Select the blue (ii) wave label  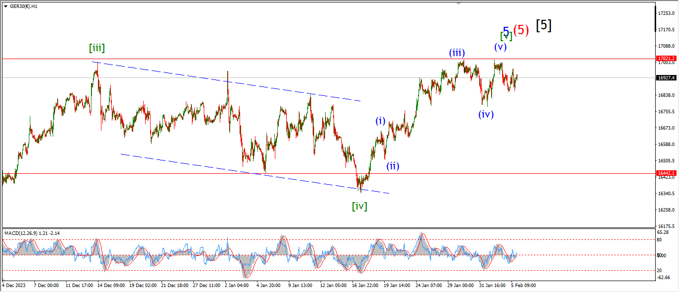393,166
